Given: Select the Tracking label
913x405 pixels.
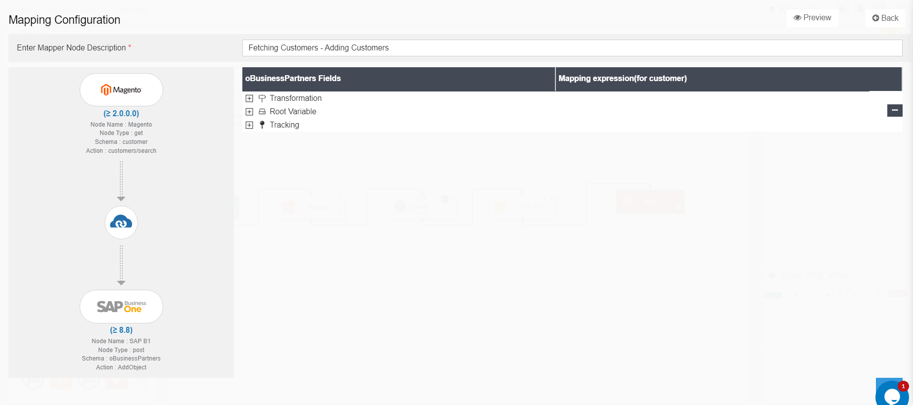Looking at the screenshot, I should 284,125.
